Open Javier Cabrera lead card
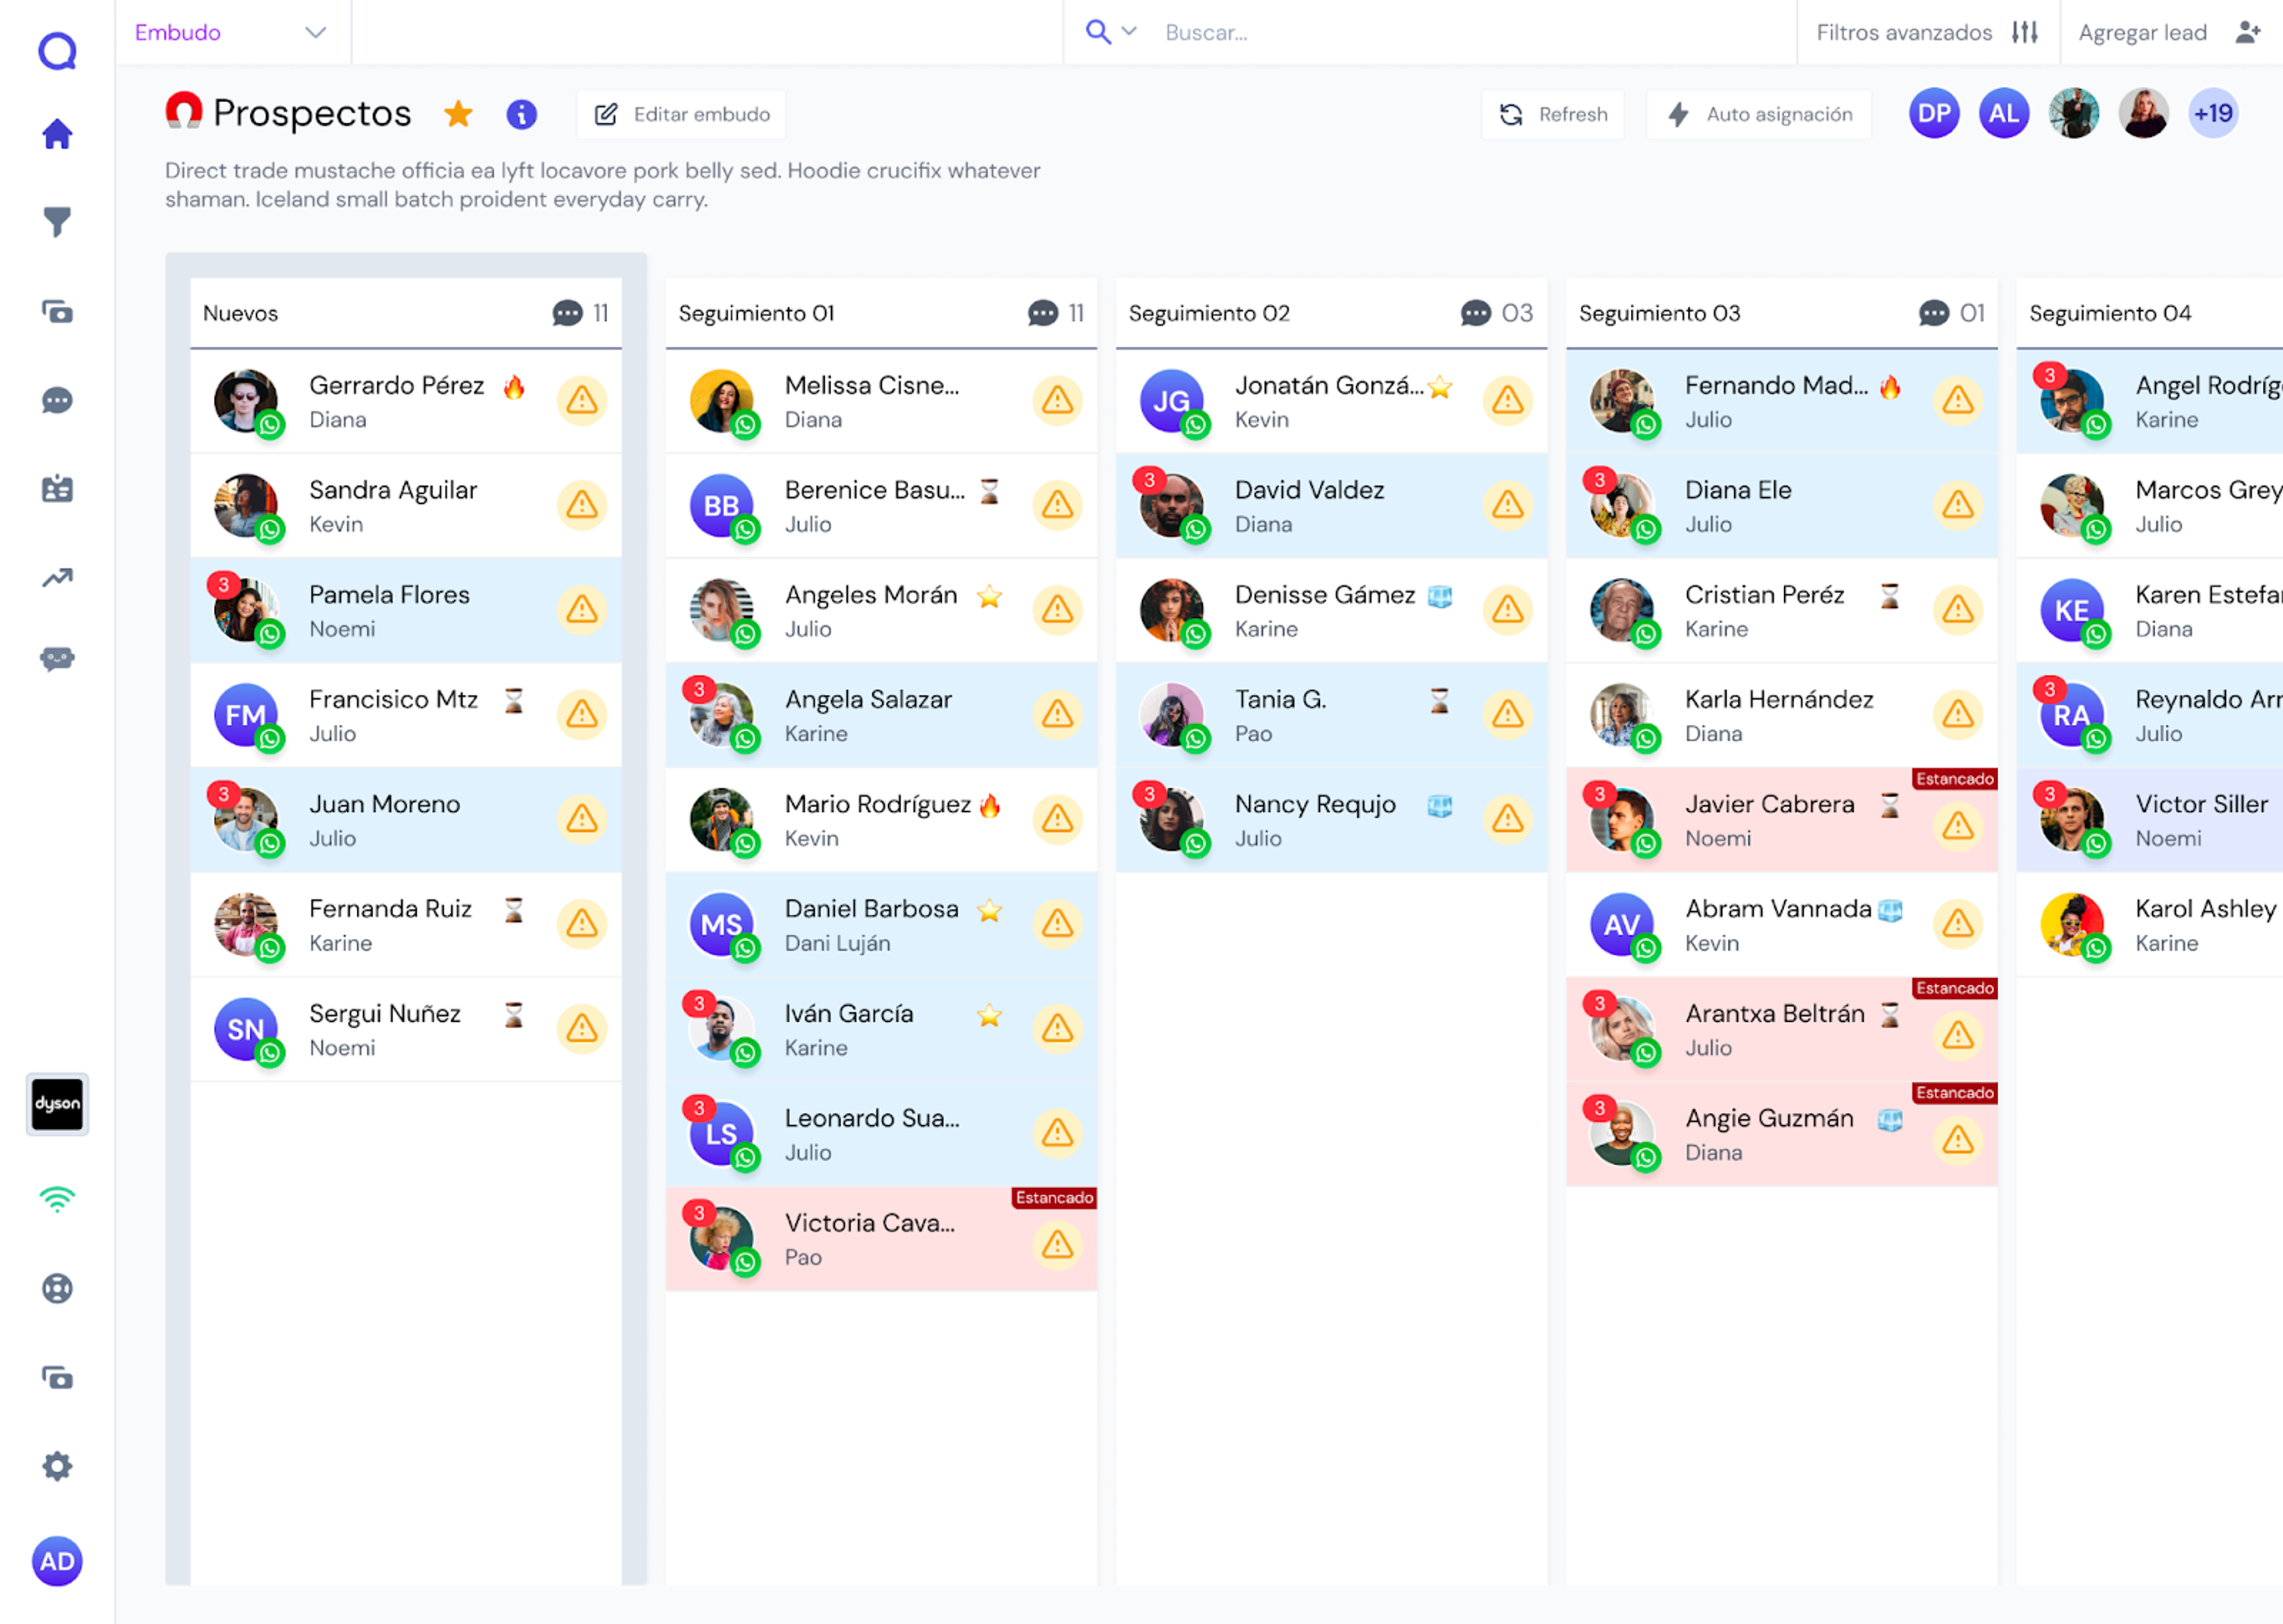The width and height of the screenshot is (2283, 1624). point(1782,820)
